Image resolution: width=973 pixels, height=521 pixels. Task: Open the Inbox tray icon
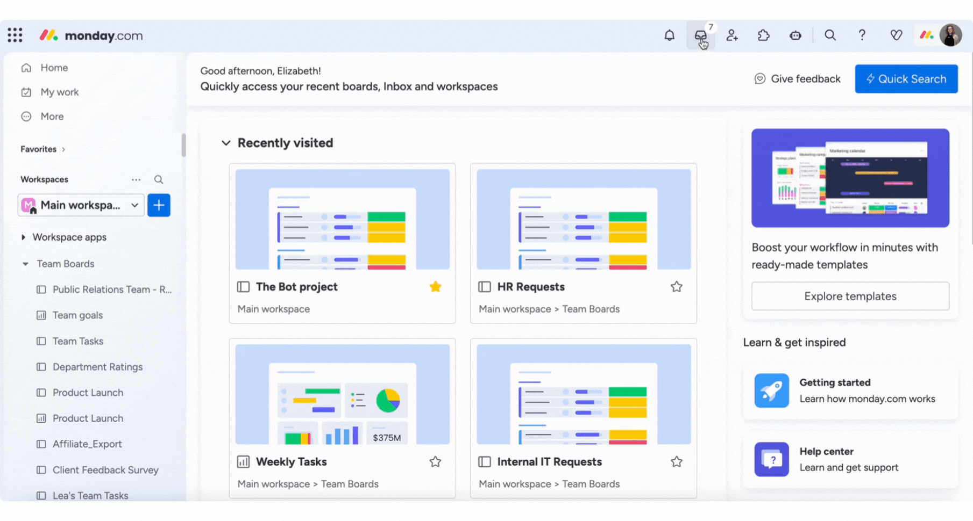tap(700, 35)
